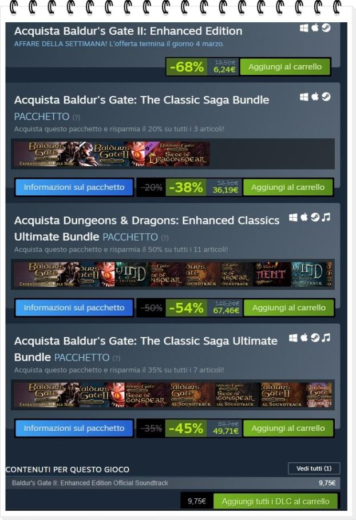Click the Windows icon on Classic Saga Bundle

point(304,97)
